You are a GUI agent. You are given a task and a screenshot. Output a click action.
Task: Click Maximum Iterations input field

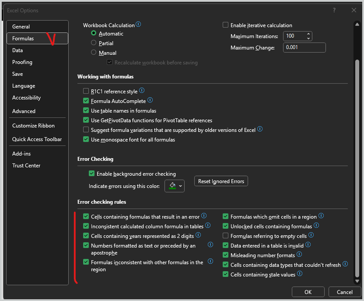[295, 36]
